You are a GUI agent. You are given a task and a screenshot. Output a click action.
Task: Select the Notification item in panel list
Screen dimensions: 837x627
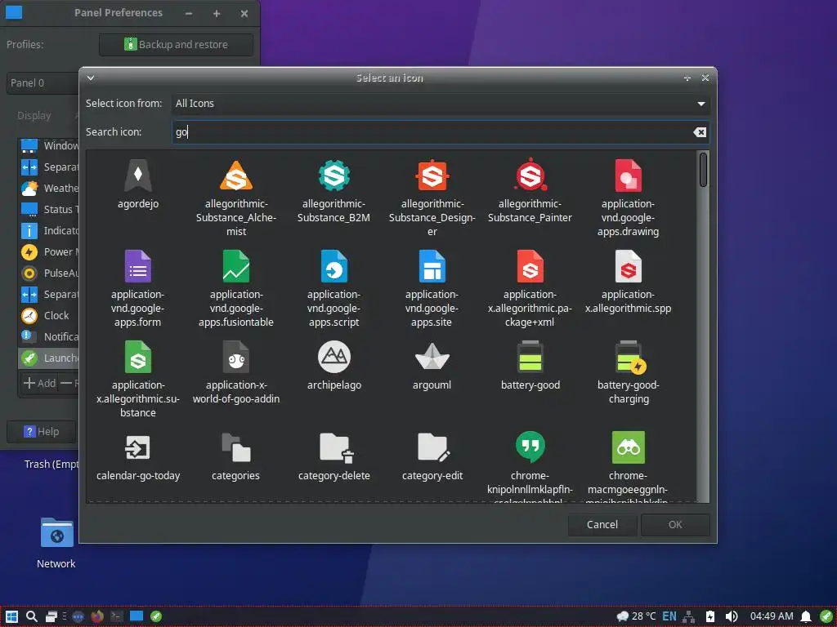tap(49, 337)
